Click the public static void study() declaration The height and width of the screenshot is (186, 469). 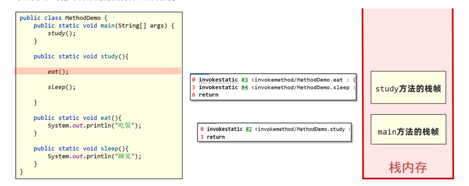point(81,56)
